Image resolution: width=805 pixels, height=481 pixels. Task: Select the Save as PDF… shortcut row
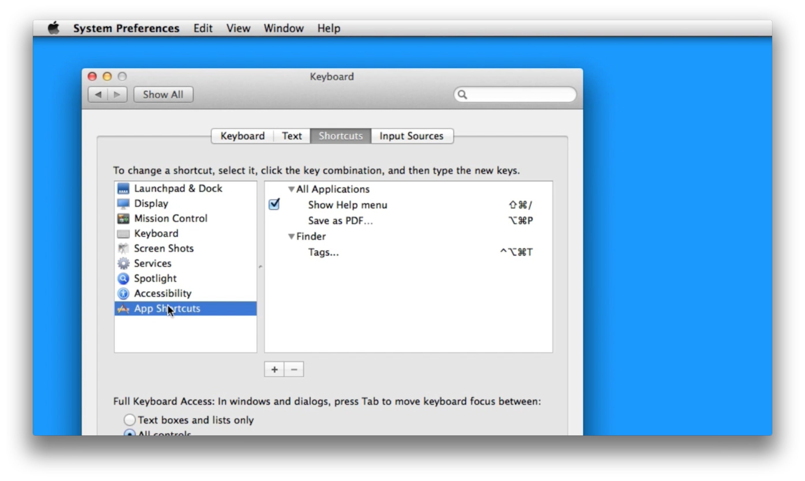click(408, 221)
